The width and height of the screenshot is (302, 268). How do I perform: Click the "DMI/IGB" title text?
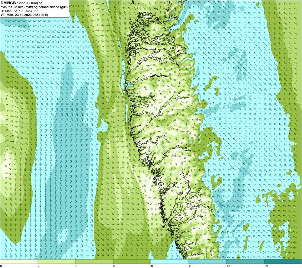coord(8,3)
